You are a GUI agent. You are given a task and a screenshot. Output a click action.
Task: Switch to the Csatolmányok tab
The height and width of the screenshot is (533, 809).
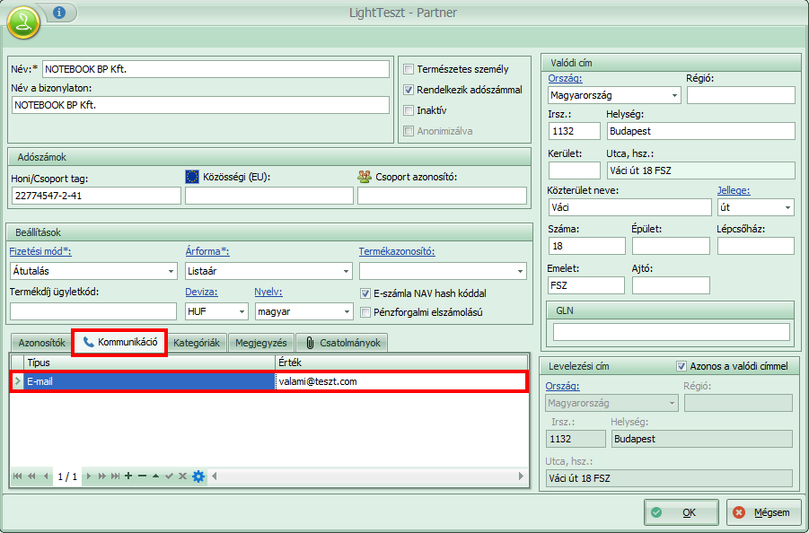click(343, 342)
